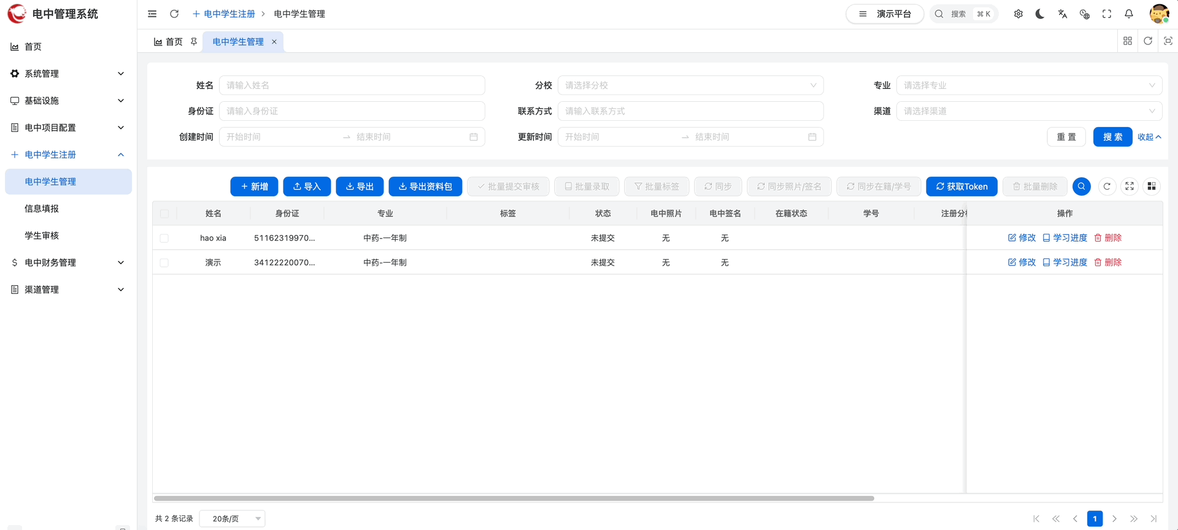Screen dimensions: 1178x530
Task: Click the 新增 button
Action: point(254,186)
